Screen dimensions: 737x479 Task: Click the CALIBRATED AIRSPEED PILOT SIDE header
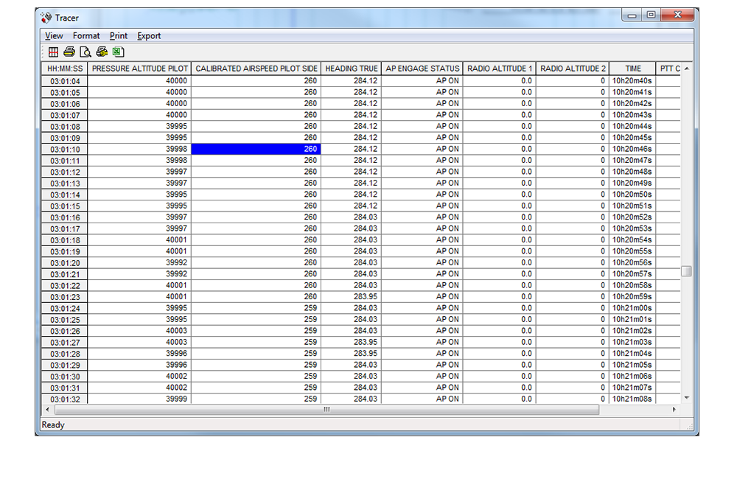coord(256,69)
